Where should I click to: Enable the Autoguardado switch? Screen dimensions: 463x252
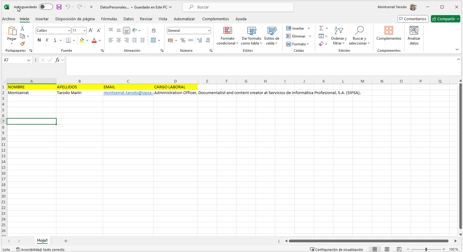46,6
